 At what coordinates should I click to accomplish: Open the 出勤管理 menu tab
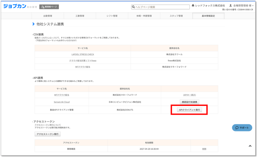pyautogui.click(x=48, y=16)
